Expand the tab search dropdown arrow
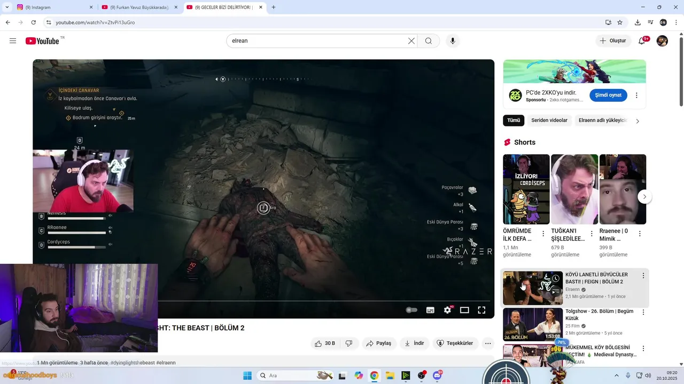 pyautogui.click(x=6, y=7)
